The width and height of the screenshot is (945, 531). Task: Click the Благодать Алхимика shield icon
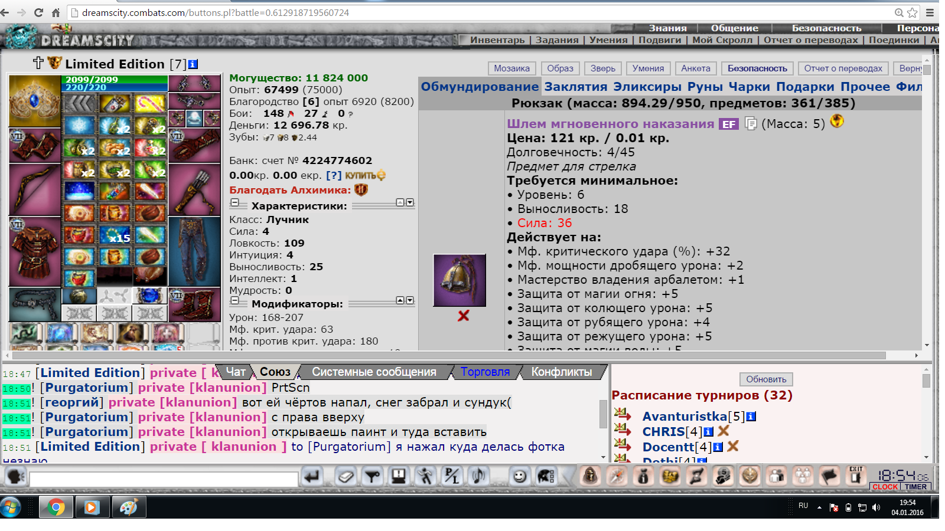click(361, 190)
